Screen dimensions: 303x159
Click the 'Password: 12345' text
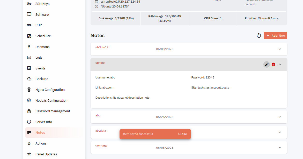203,77
